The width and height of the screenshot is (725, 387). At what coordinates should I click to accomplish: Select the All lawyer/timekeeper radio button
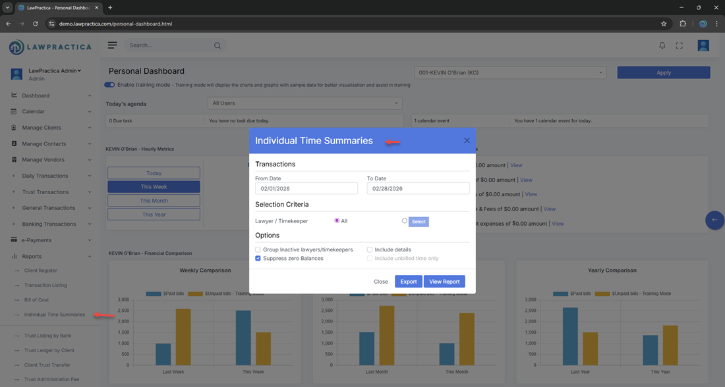337,221
